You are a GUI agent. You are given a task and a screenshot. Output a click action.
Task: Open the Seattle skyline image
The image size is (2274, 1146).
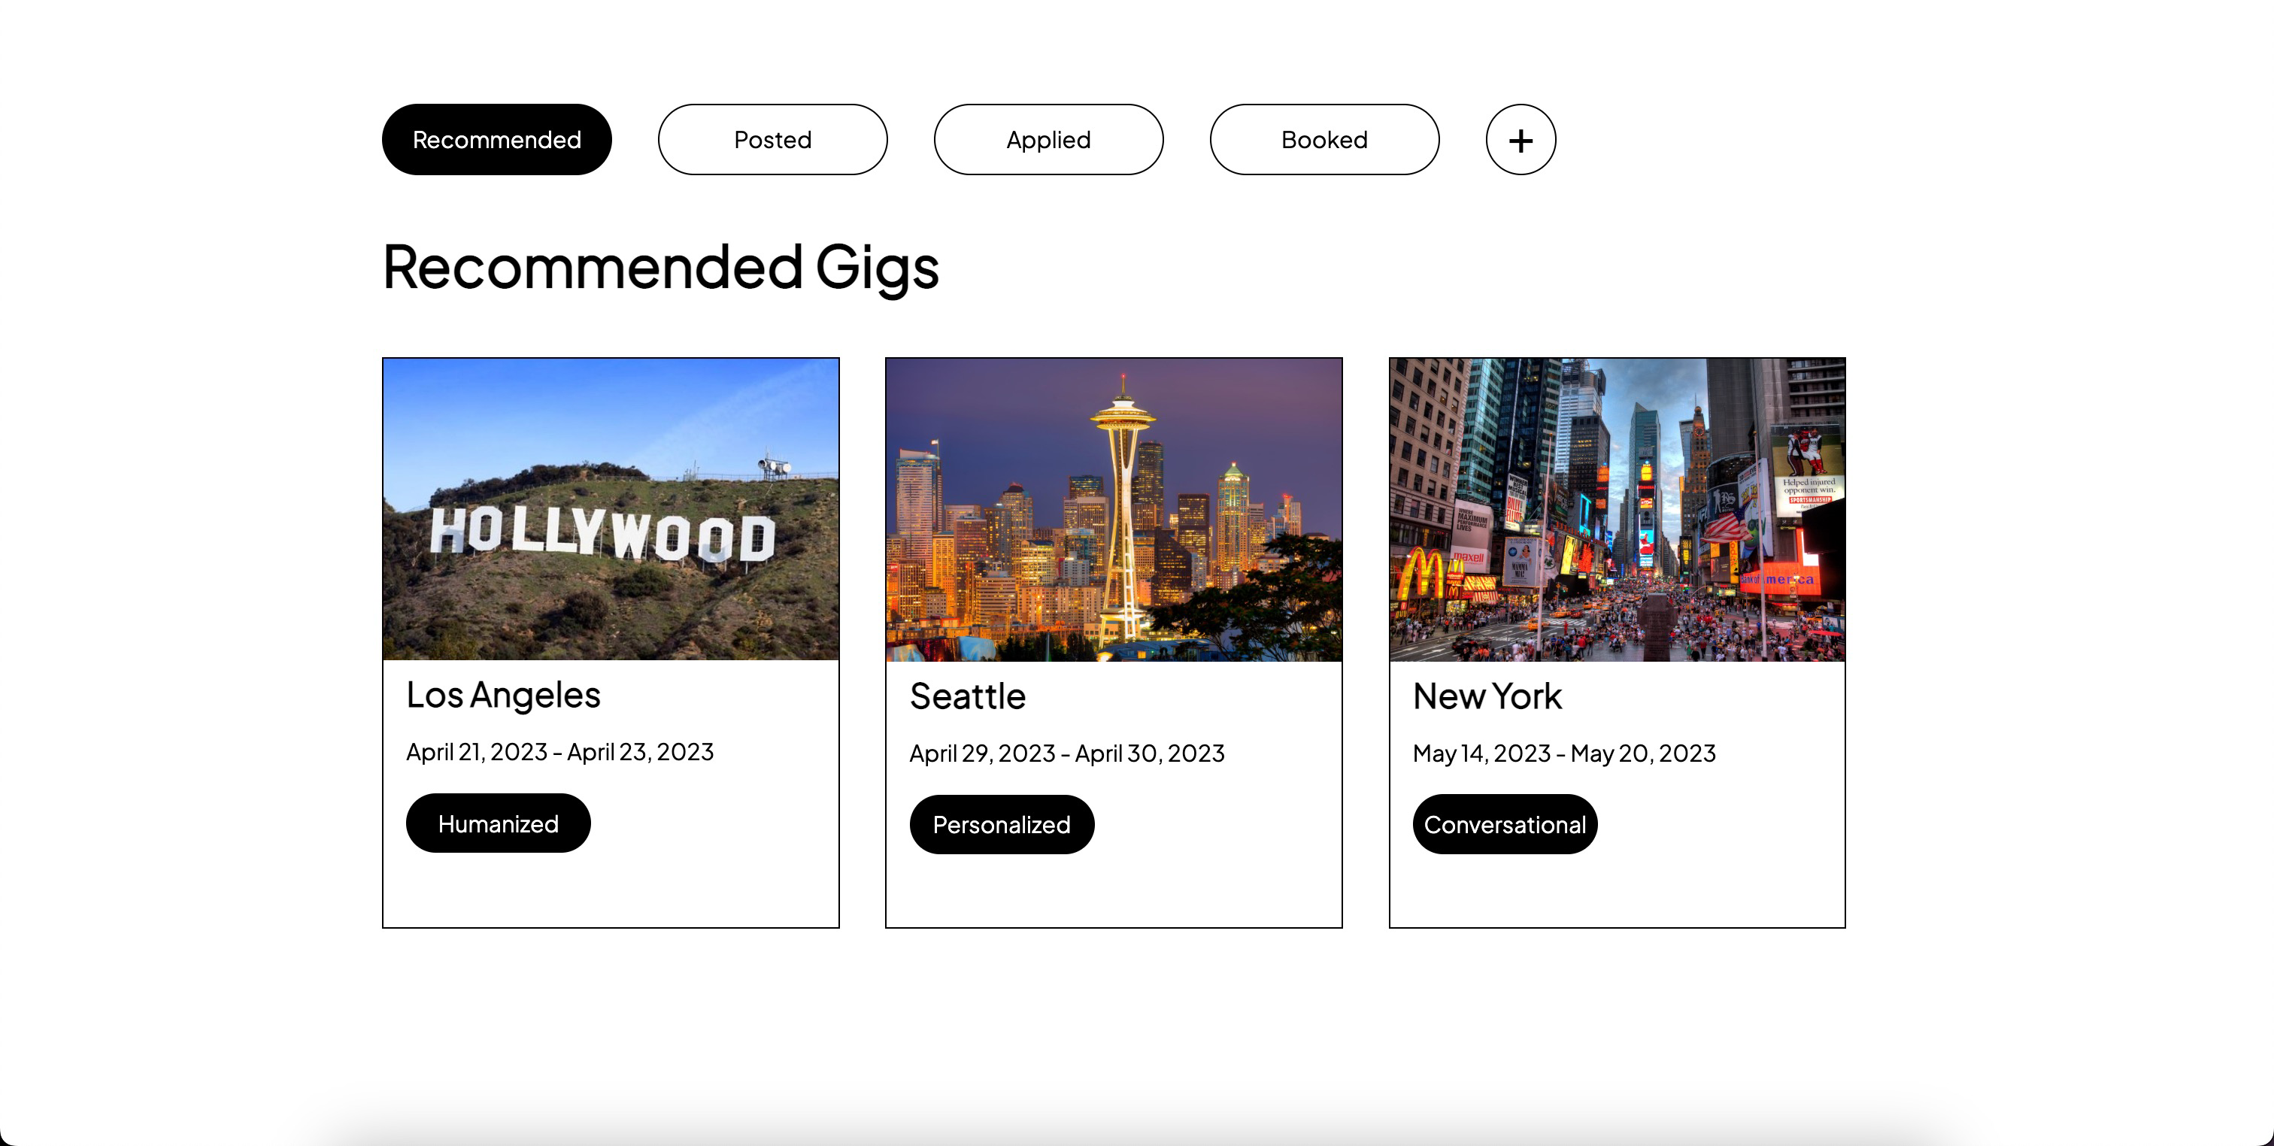click(1113, 509)
